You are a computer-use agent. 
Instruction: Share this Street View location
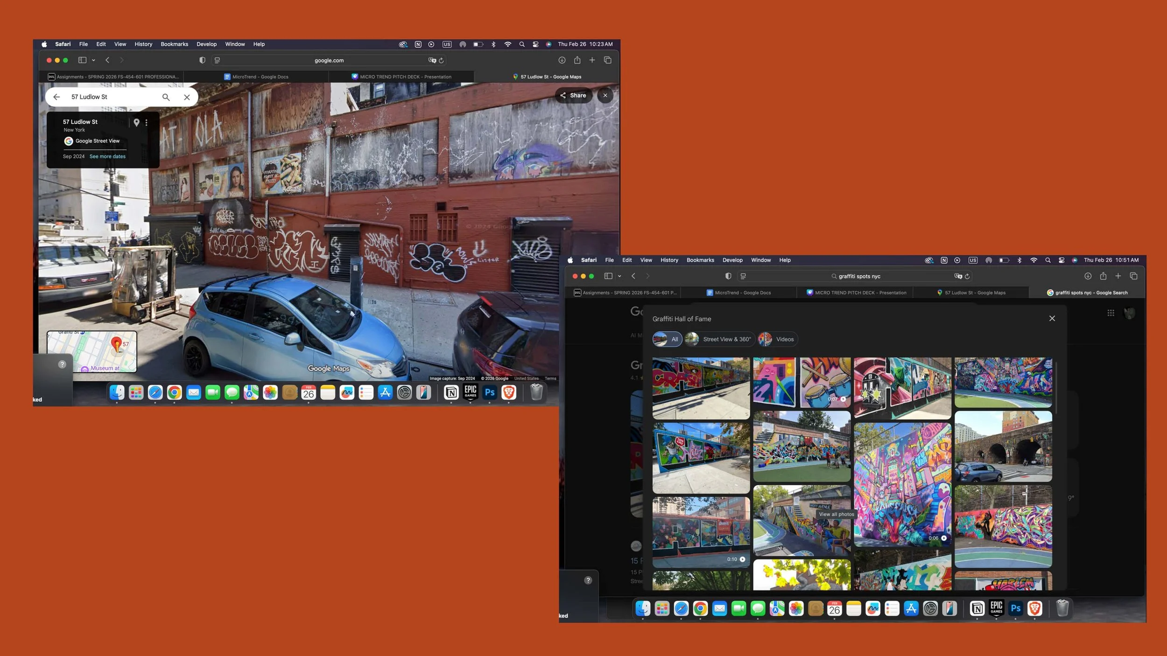pos(573,96)
